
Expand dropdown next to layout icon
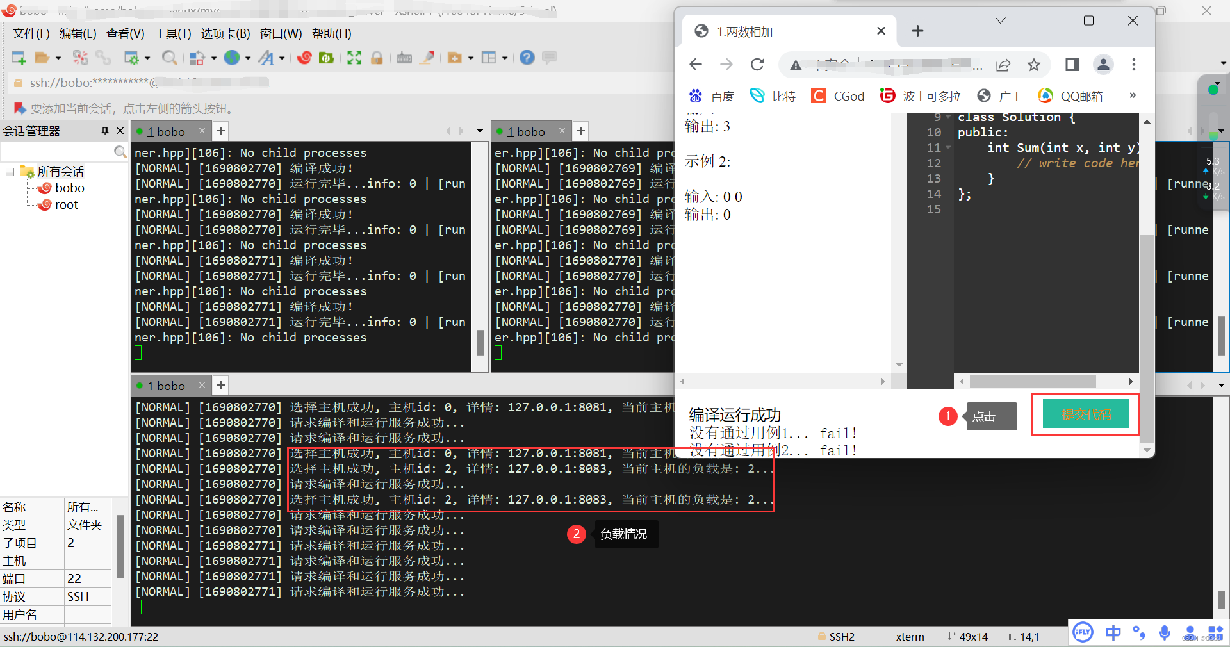[505, 58]
